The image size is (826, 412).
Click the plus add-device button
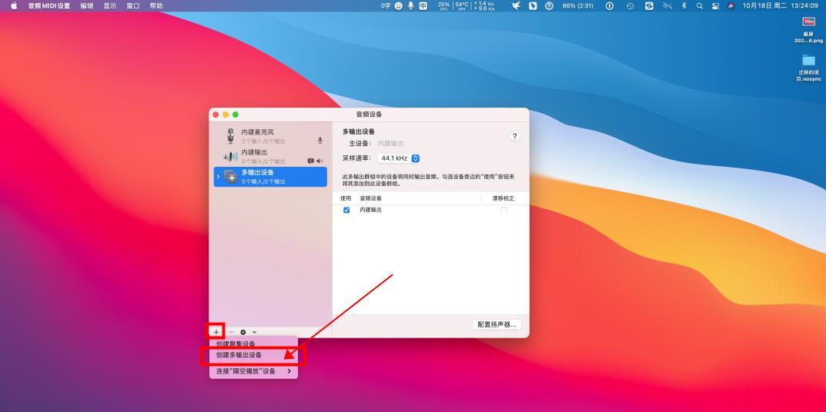(216, 332)
